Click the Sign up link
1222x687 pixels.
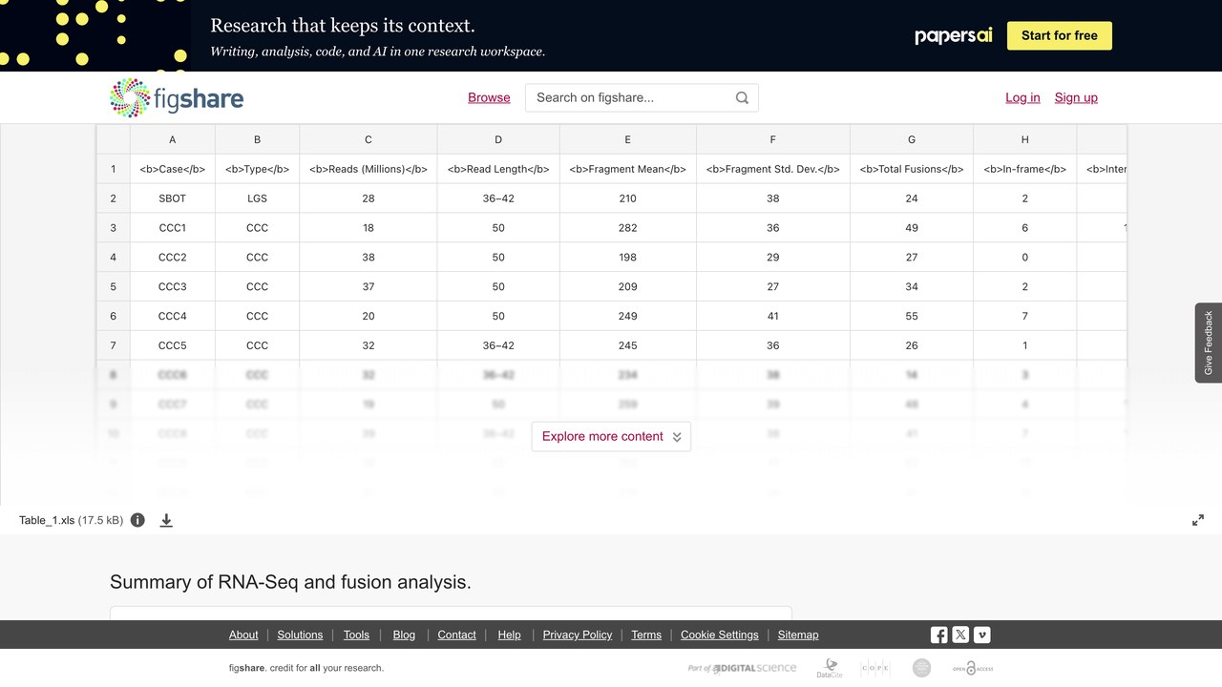pos(1076,97)
